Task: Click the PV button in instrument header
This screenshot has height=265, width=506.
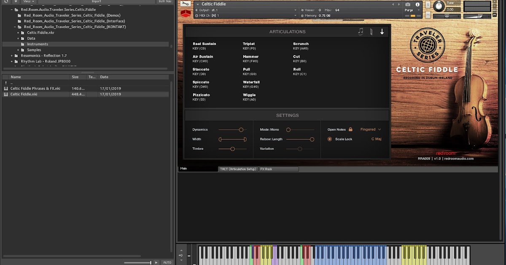Action: (x=494, y=15)
